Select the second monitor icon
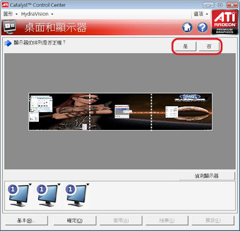Viewport: 240px width, 231px height. point(47,195)
